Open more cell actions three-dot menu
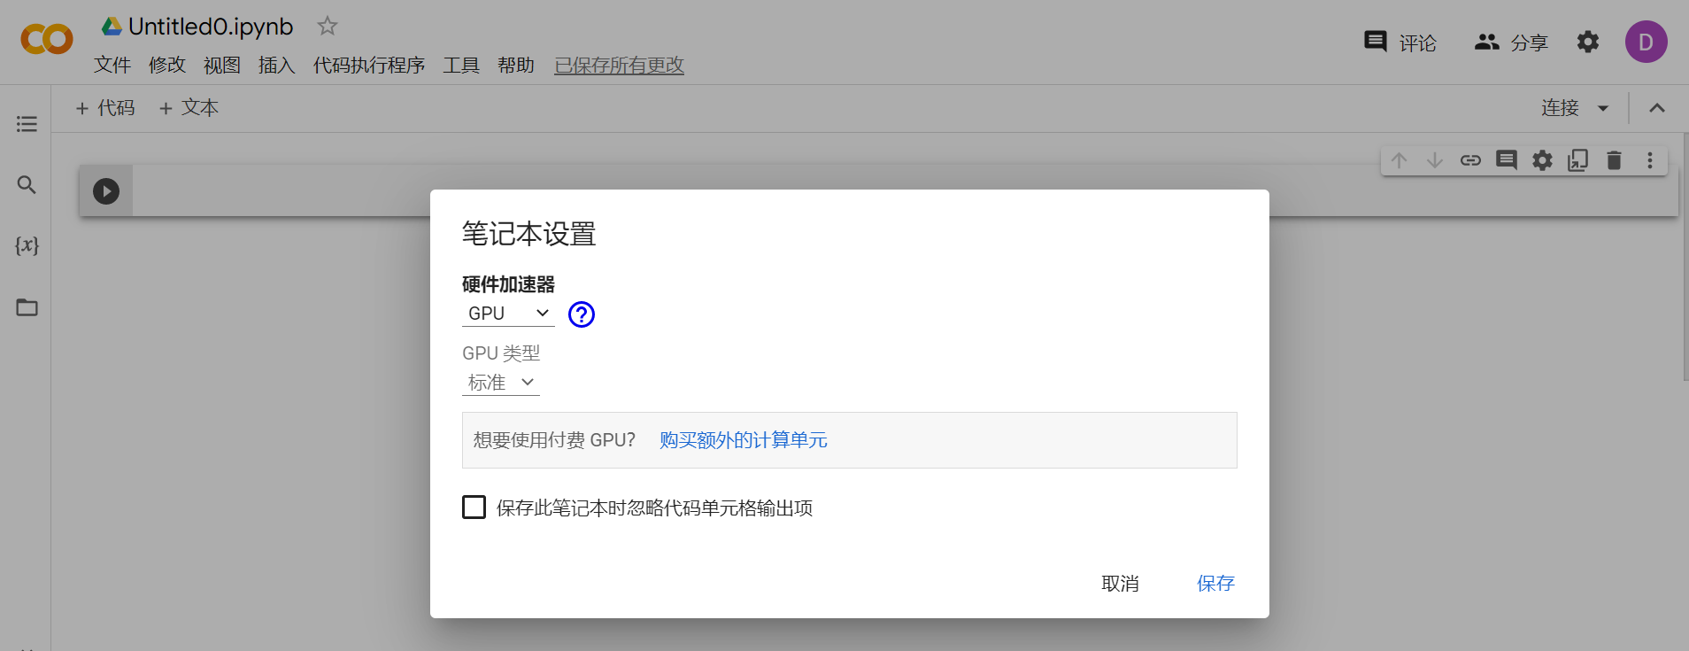1689x651 pixels. [1650, 160]
